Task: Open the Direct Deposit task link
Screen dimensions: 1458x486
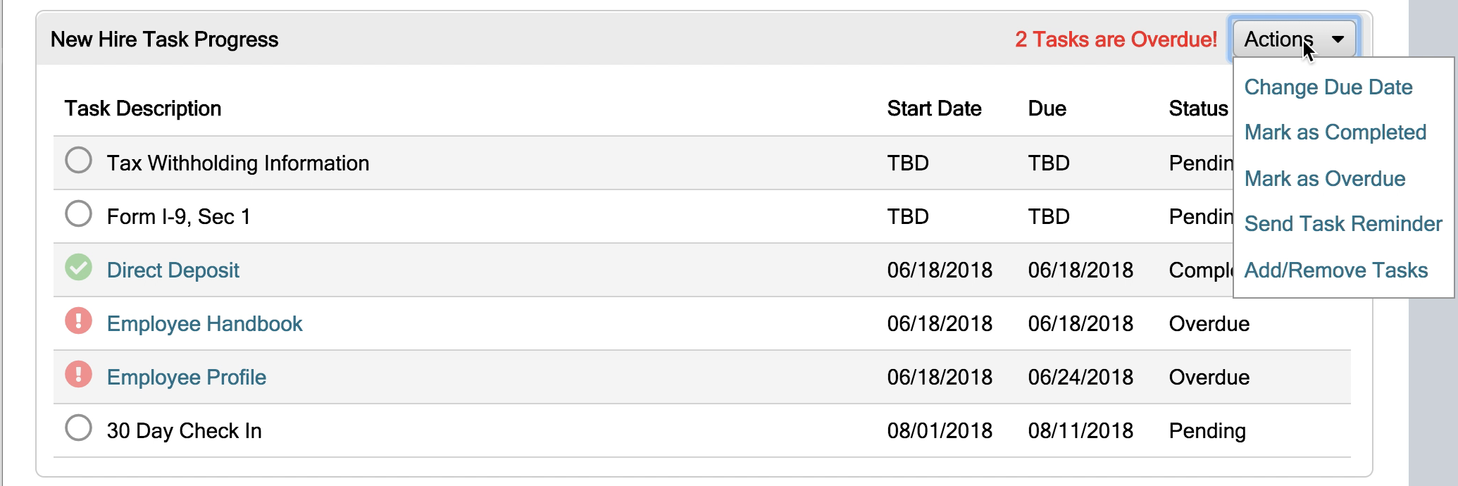Action: point(173,270)
